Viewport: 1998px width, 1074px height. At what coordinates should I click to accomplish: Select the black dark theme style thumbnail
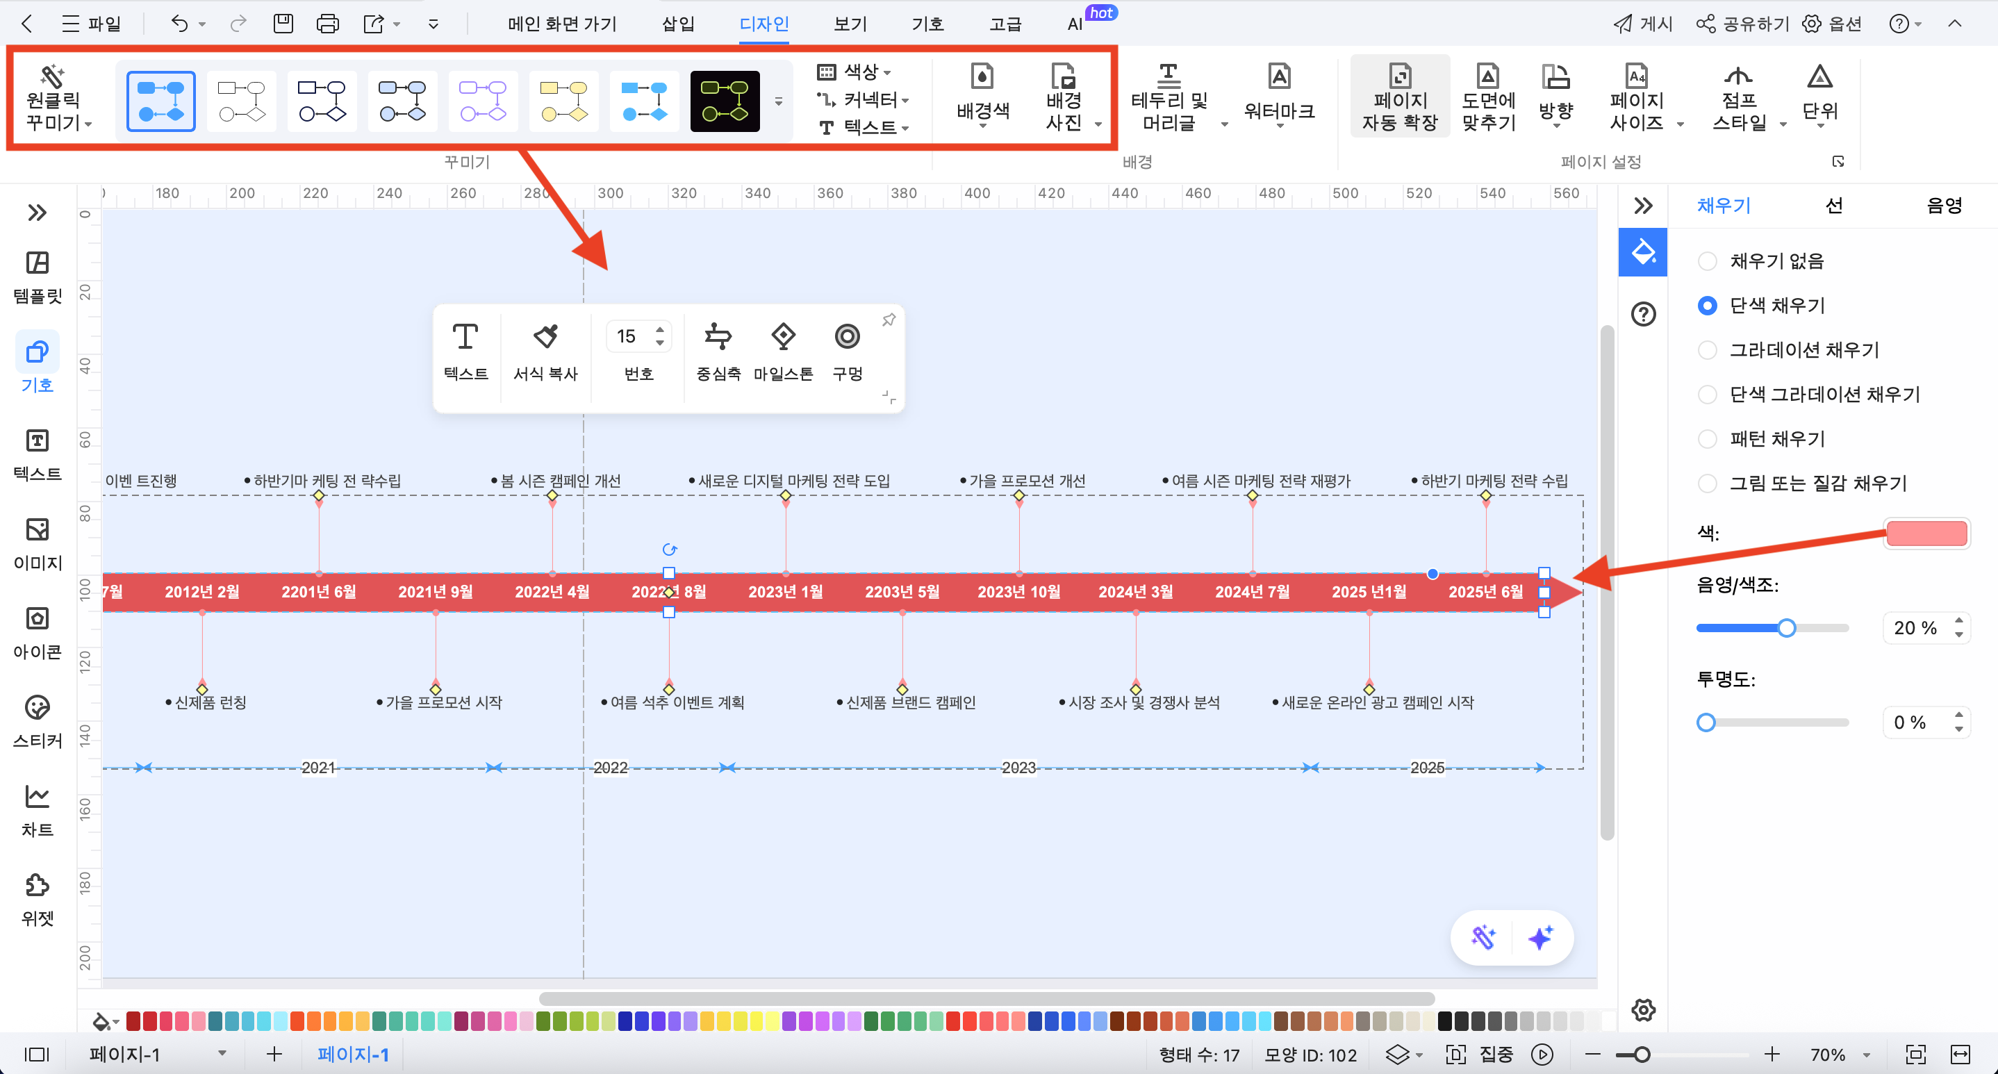725,101
